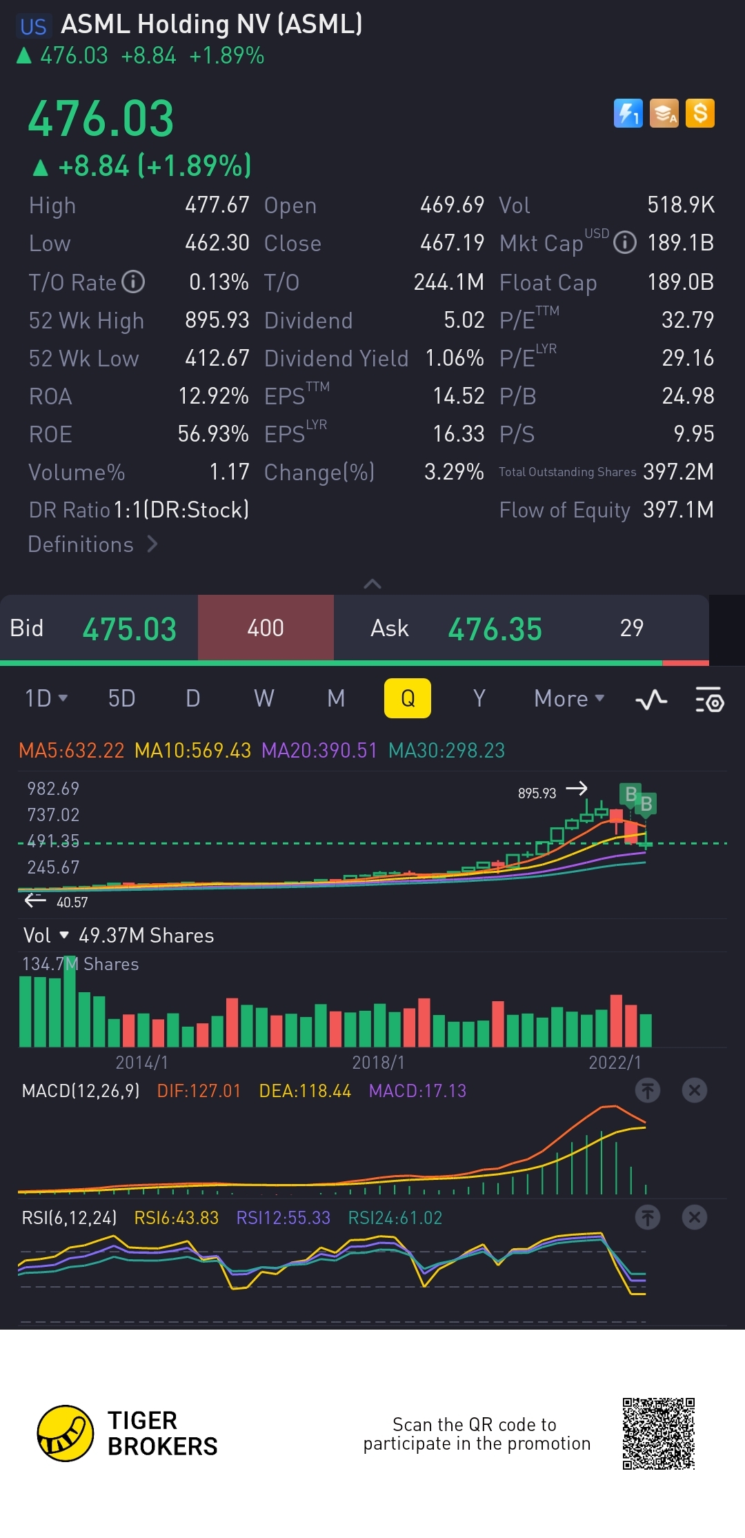
Task: Tap the first B buy marker
Action: pyautogui.click(x=630, y=794)
